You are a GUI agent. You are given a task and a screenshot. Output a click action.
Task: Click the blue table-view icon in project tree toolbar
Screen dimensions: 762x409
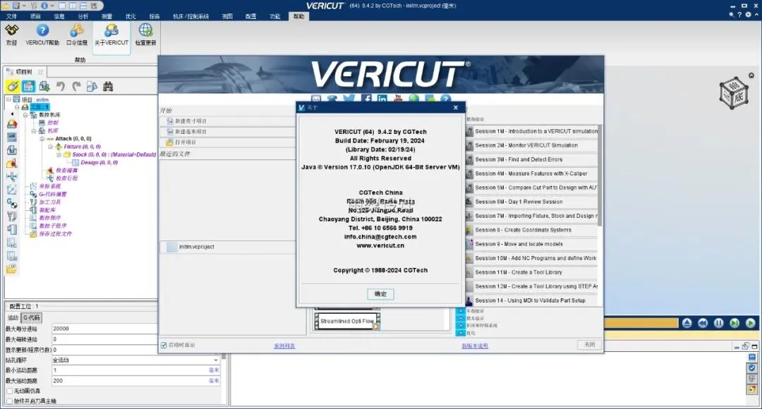[29, 87]
